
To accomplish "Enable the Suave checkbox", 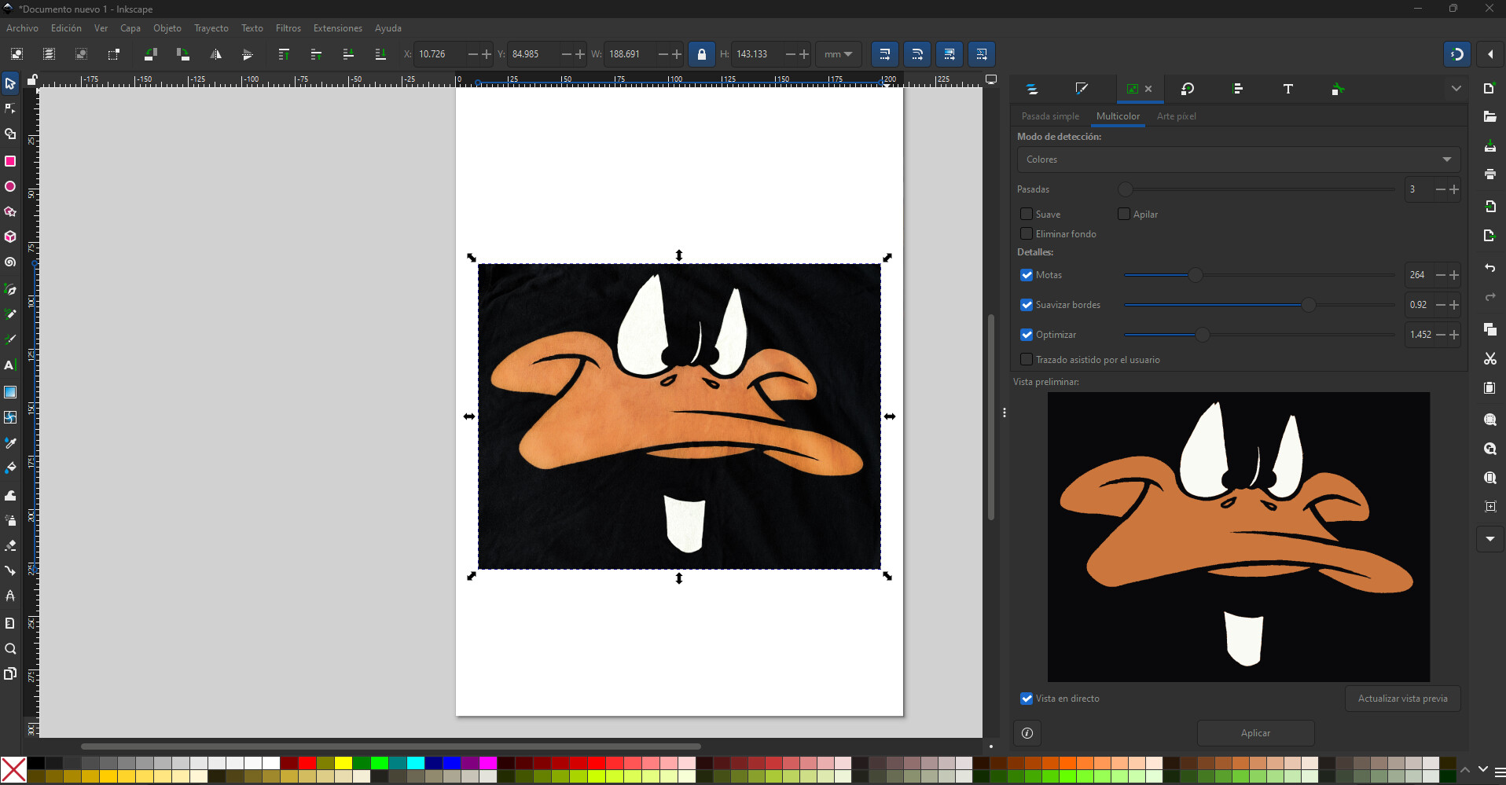I will pos(1027,214).
